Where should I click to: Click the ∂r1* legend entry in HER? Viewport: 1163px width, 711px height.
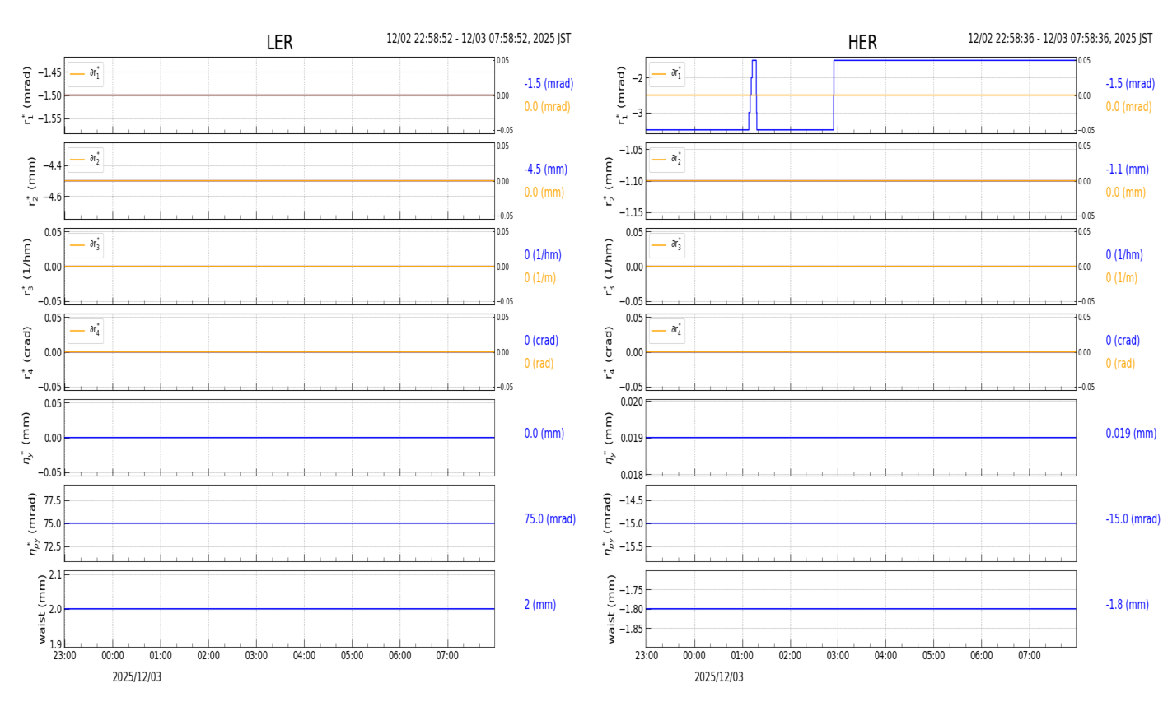coord(667,74)
